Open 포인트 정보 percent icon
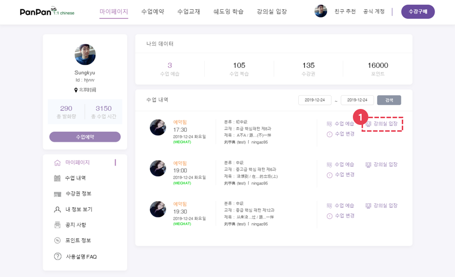The height and width of the screenshot is (277, 455). point(58,240)
